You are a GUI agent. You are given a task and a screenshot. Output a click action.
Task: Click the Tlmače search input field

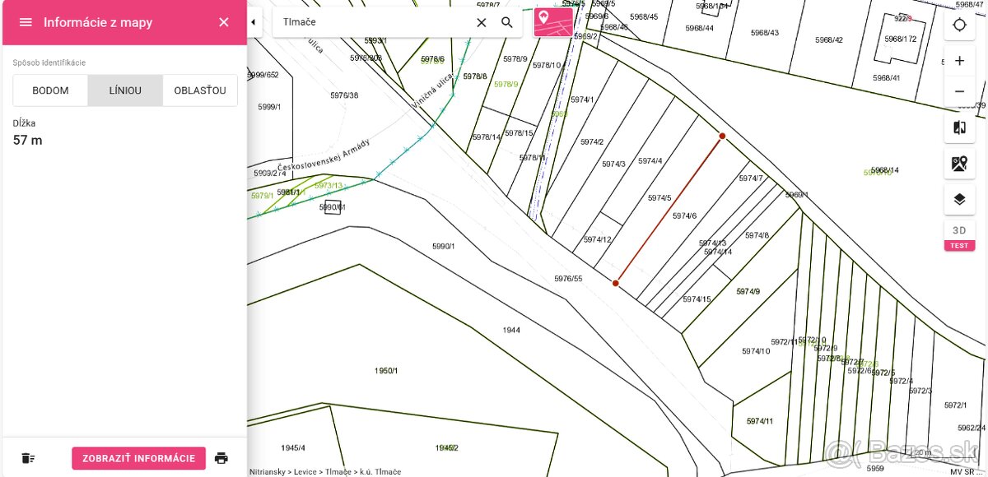[370, 22]
